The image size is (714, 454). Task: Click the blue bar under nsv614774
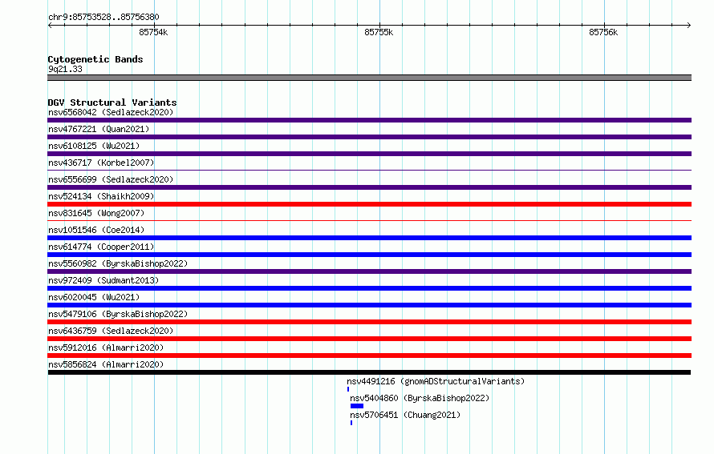pyautogui.click(x=369, y=255)
